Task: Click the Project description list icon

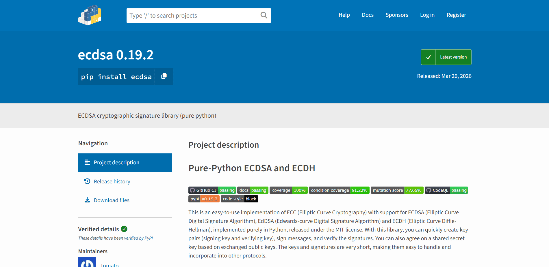Action: pyautogui.click(x=87, y=162)
